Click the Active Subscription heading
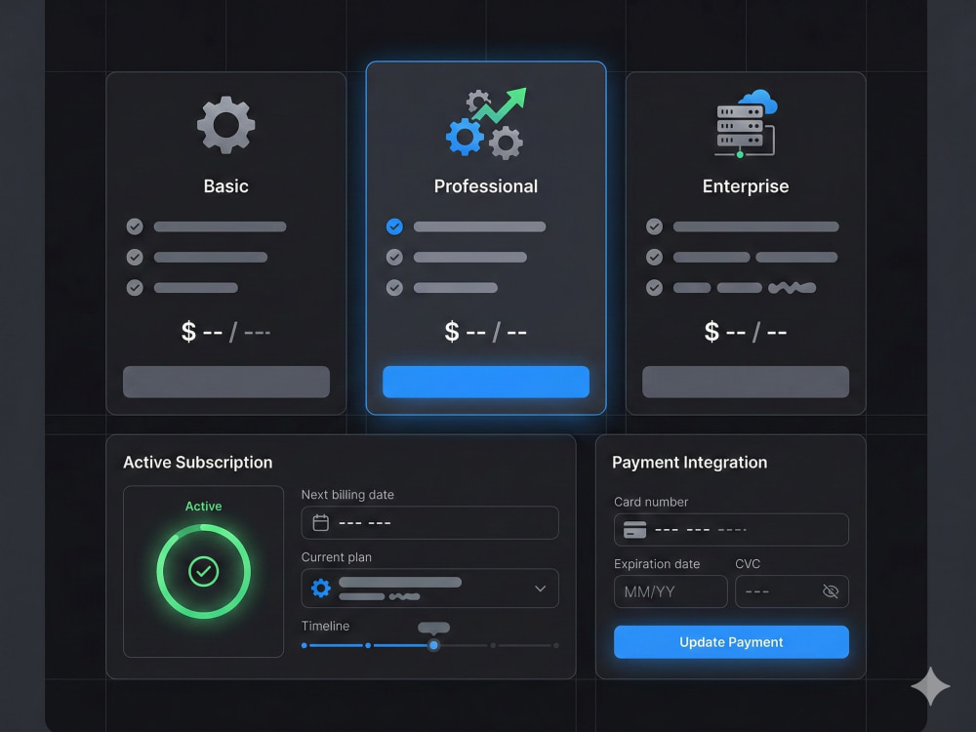 198,463
